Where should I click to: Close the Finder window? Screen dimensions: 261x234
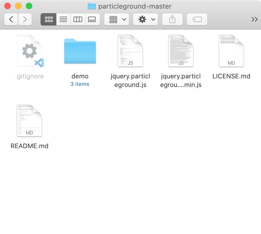8,6
